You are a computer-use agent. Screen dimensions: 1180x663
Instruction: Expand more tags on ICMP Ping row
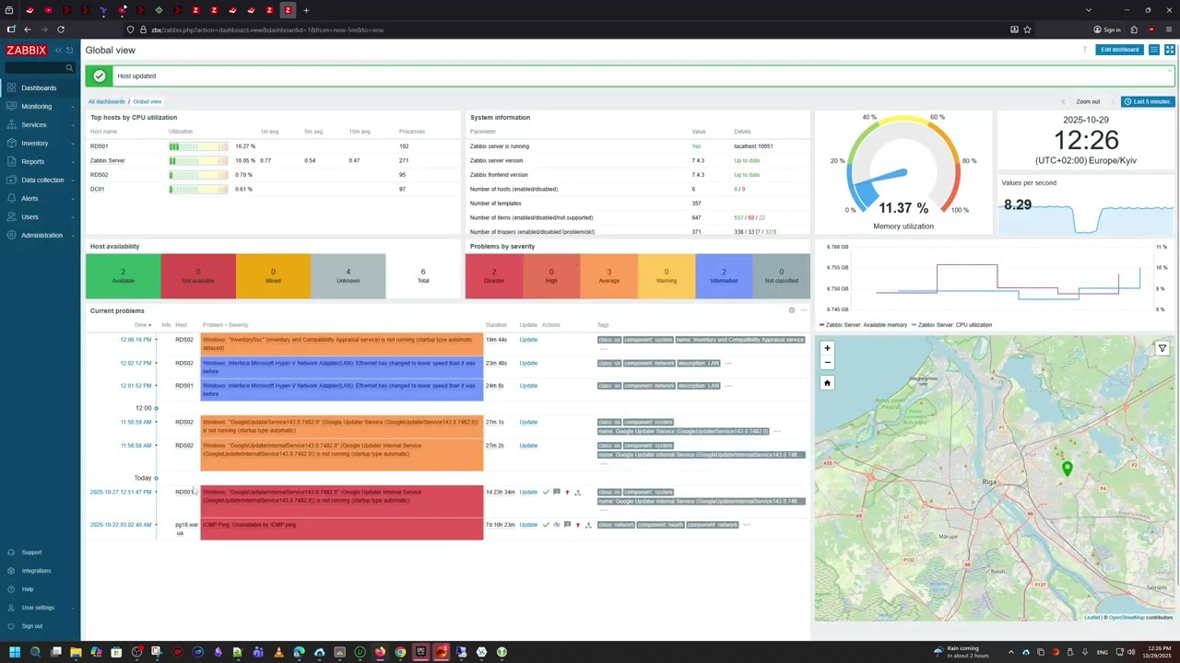747,525
